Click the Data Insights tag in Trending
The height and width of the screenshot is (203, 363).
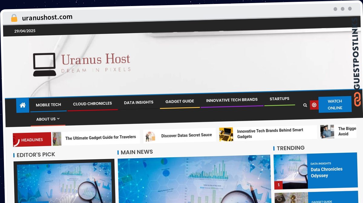[321, 163]
